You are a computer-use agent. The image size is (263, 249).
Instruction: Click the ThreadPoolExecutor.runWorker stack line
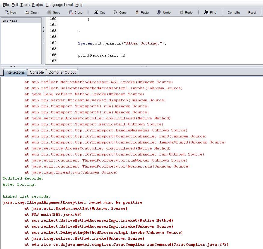[106, 160]
